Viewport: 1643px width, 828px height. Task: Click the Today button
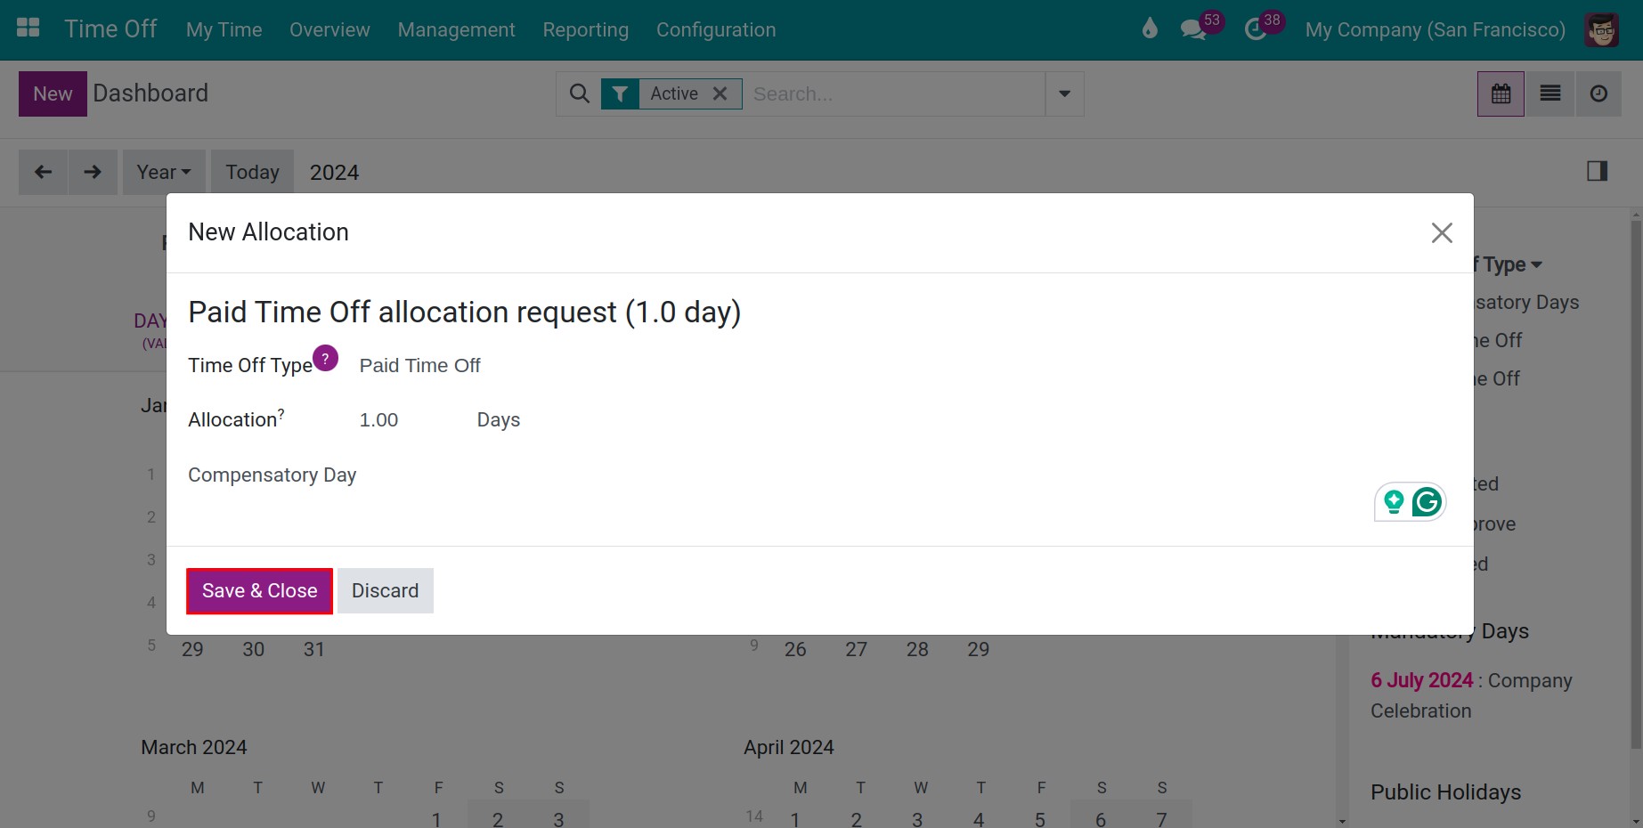252,172
